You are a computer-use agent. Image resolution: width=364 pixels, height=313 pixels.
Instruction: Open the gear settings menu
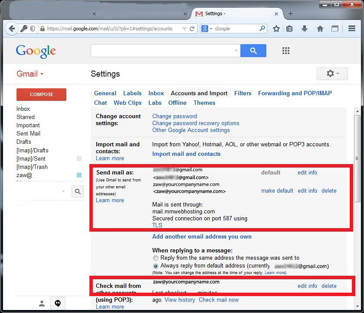click(x=332, y=74)
